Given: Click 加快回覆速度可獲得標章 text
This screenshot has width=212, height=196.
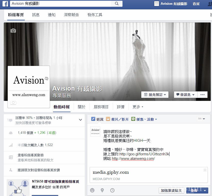Looking at the screenshot, I should 33,123.
